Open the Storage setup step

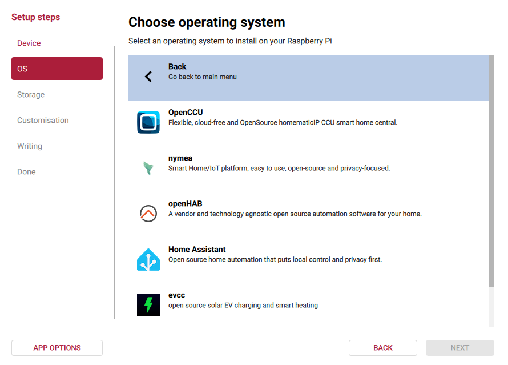pos(31,94)
